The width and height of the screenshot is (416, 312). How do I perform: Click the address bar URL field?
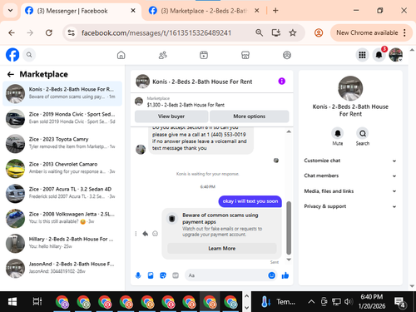pyautogui.click(x=156, y=33)
